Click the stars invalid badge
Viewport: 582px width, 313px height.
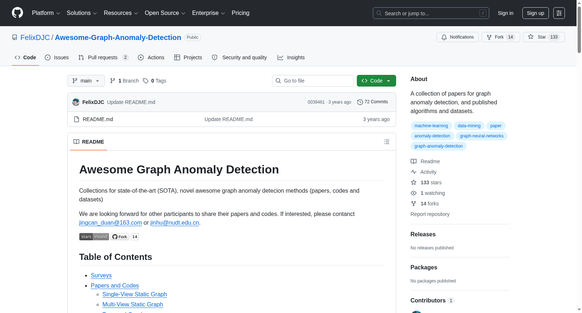(94, 237)
